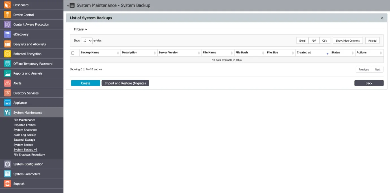Open Exported Entities submenu item
The width and height of the screenshot is (390, 193).
click(x=25, y=125)
